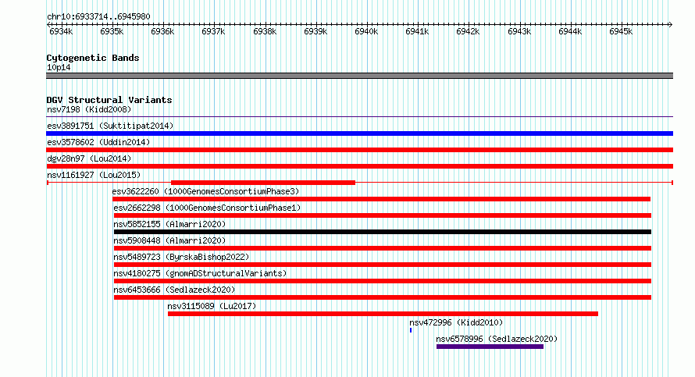Click nsv6453666 (Sedlazeck2020) label
The height and width of the screenshot is (377, 695).
pos(174,290)
